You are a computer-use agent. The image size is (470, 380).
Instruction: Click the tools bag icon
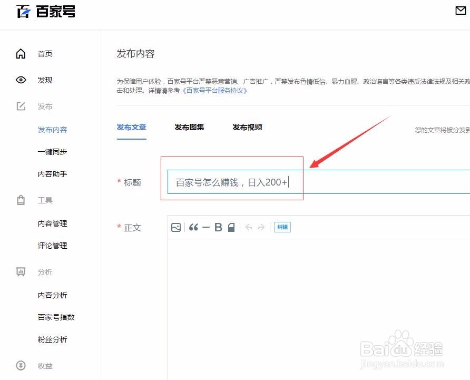click(x=21, y=200)
